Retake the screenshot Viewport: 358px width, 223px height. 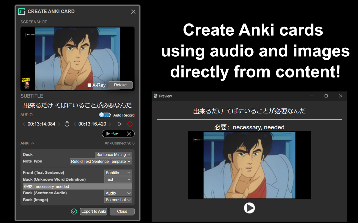pos(120,85)
